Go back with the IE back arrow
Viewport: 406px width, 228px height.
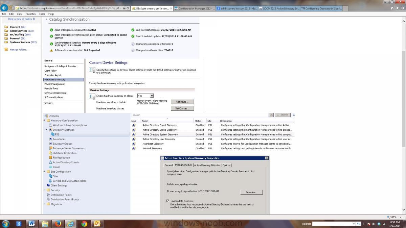coord(4,8)
